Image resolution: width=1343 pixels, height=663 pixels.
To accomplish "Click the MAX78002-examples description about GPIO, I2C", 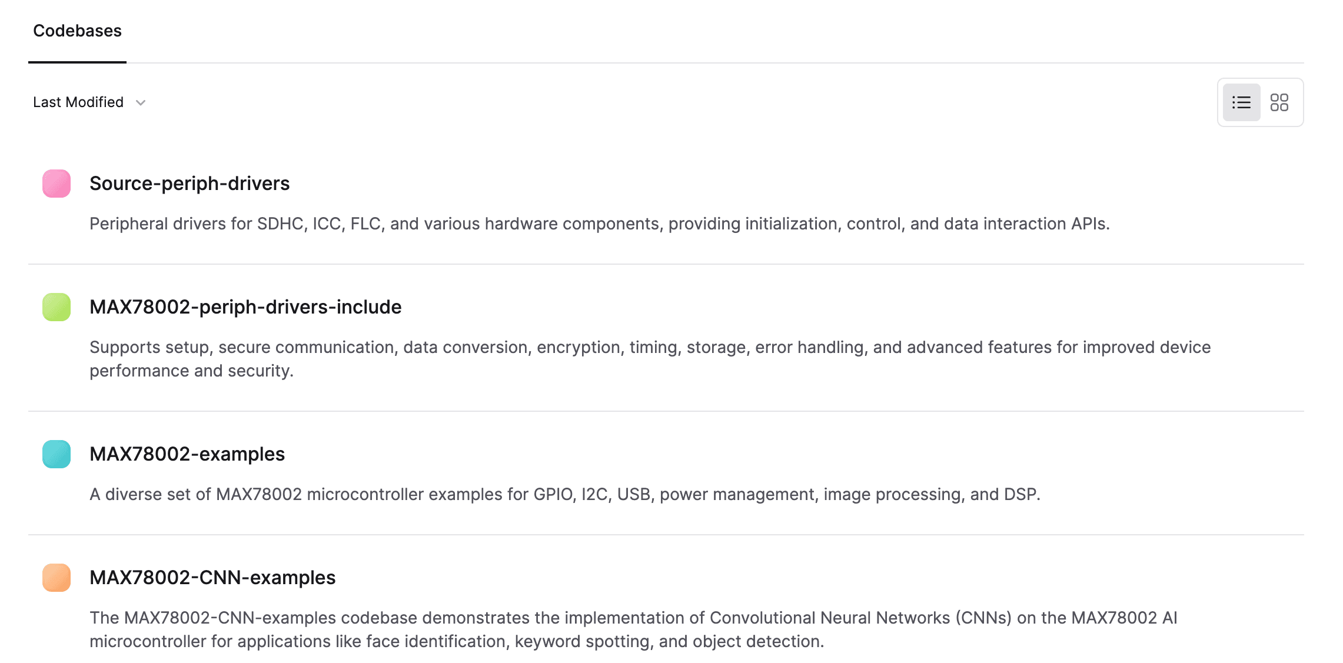I will pos(565,495).
